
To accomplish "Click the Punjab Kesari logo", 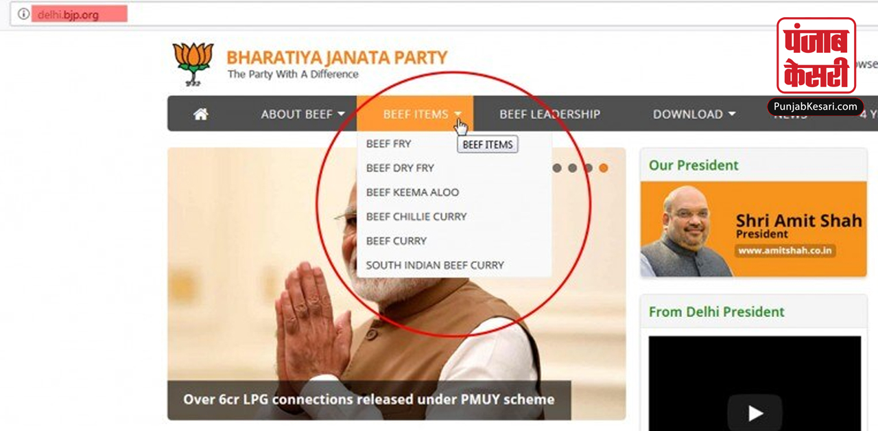I will (x=816, y=56).
